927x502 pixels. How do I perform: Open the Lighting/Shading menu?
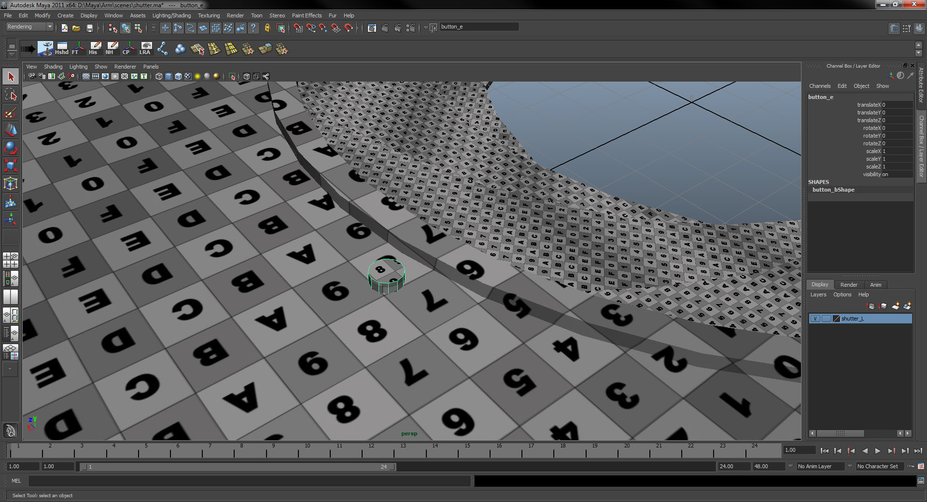tap(171, 15)
